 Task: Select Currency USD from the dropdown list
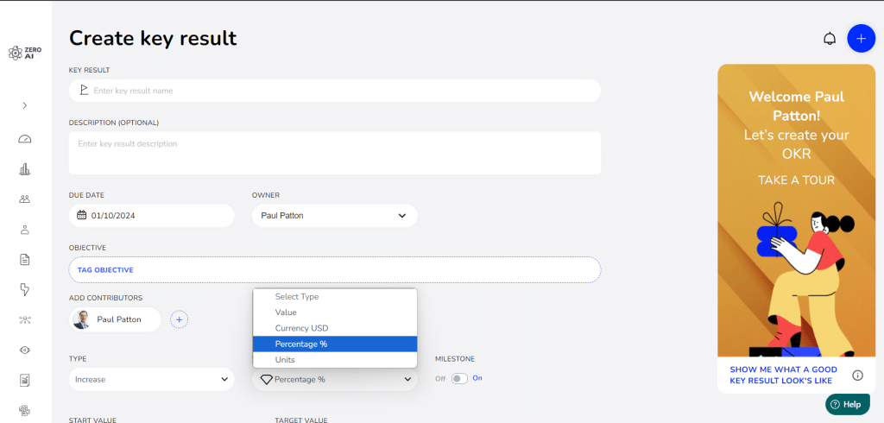click(x=301, y=328)
